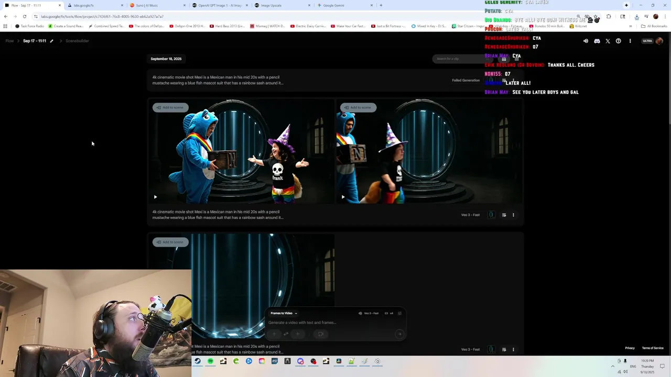
Task: Click the camera motion icon in prompt box
Action: pos(321,334)
